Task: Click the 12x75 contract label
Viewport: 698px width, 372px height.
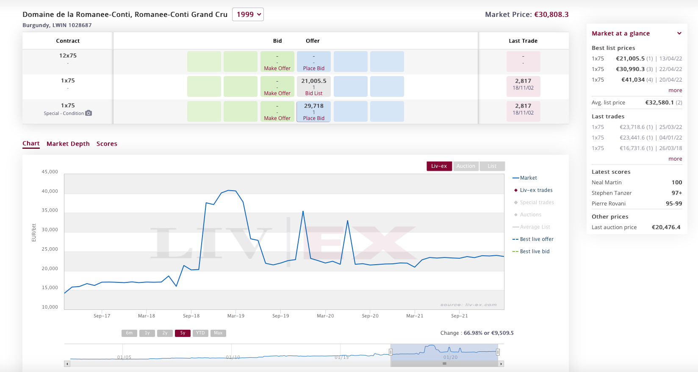Action: point(68,56)
